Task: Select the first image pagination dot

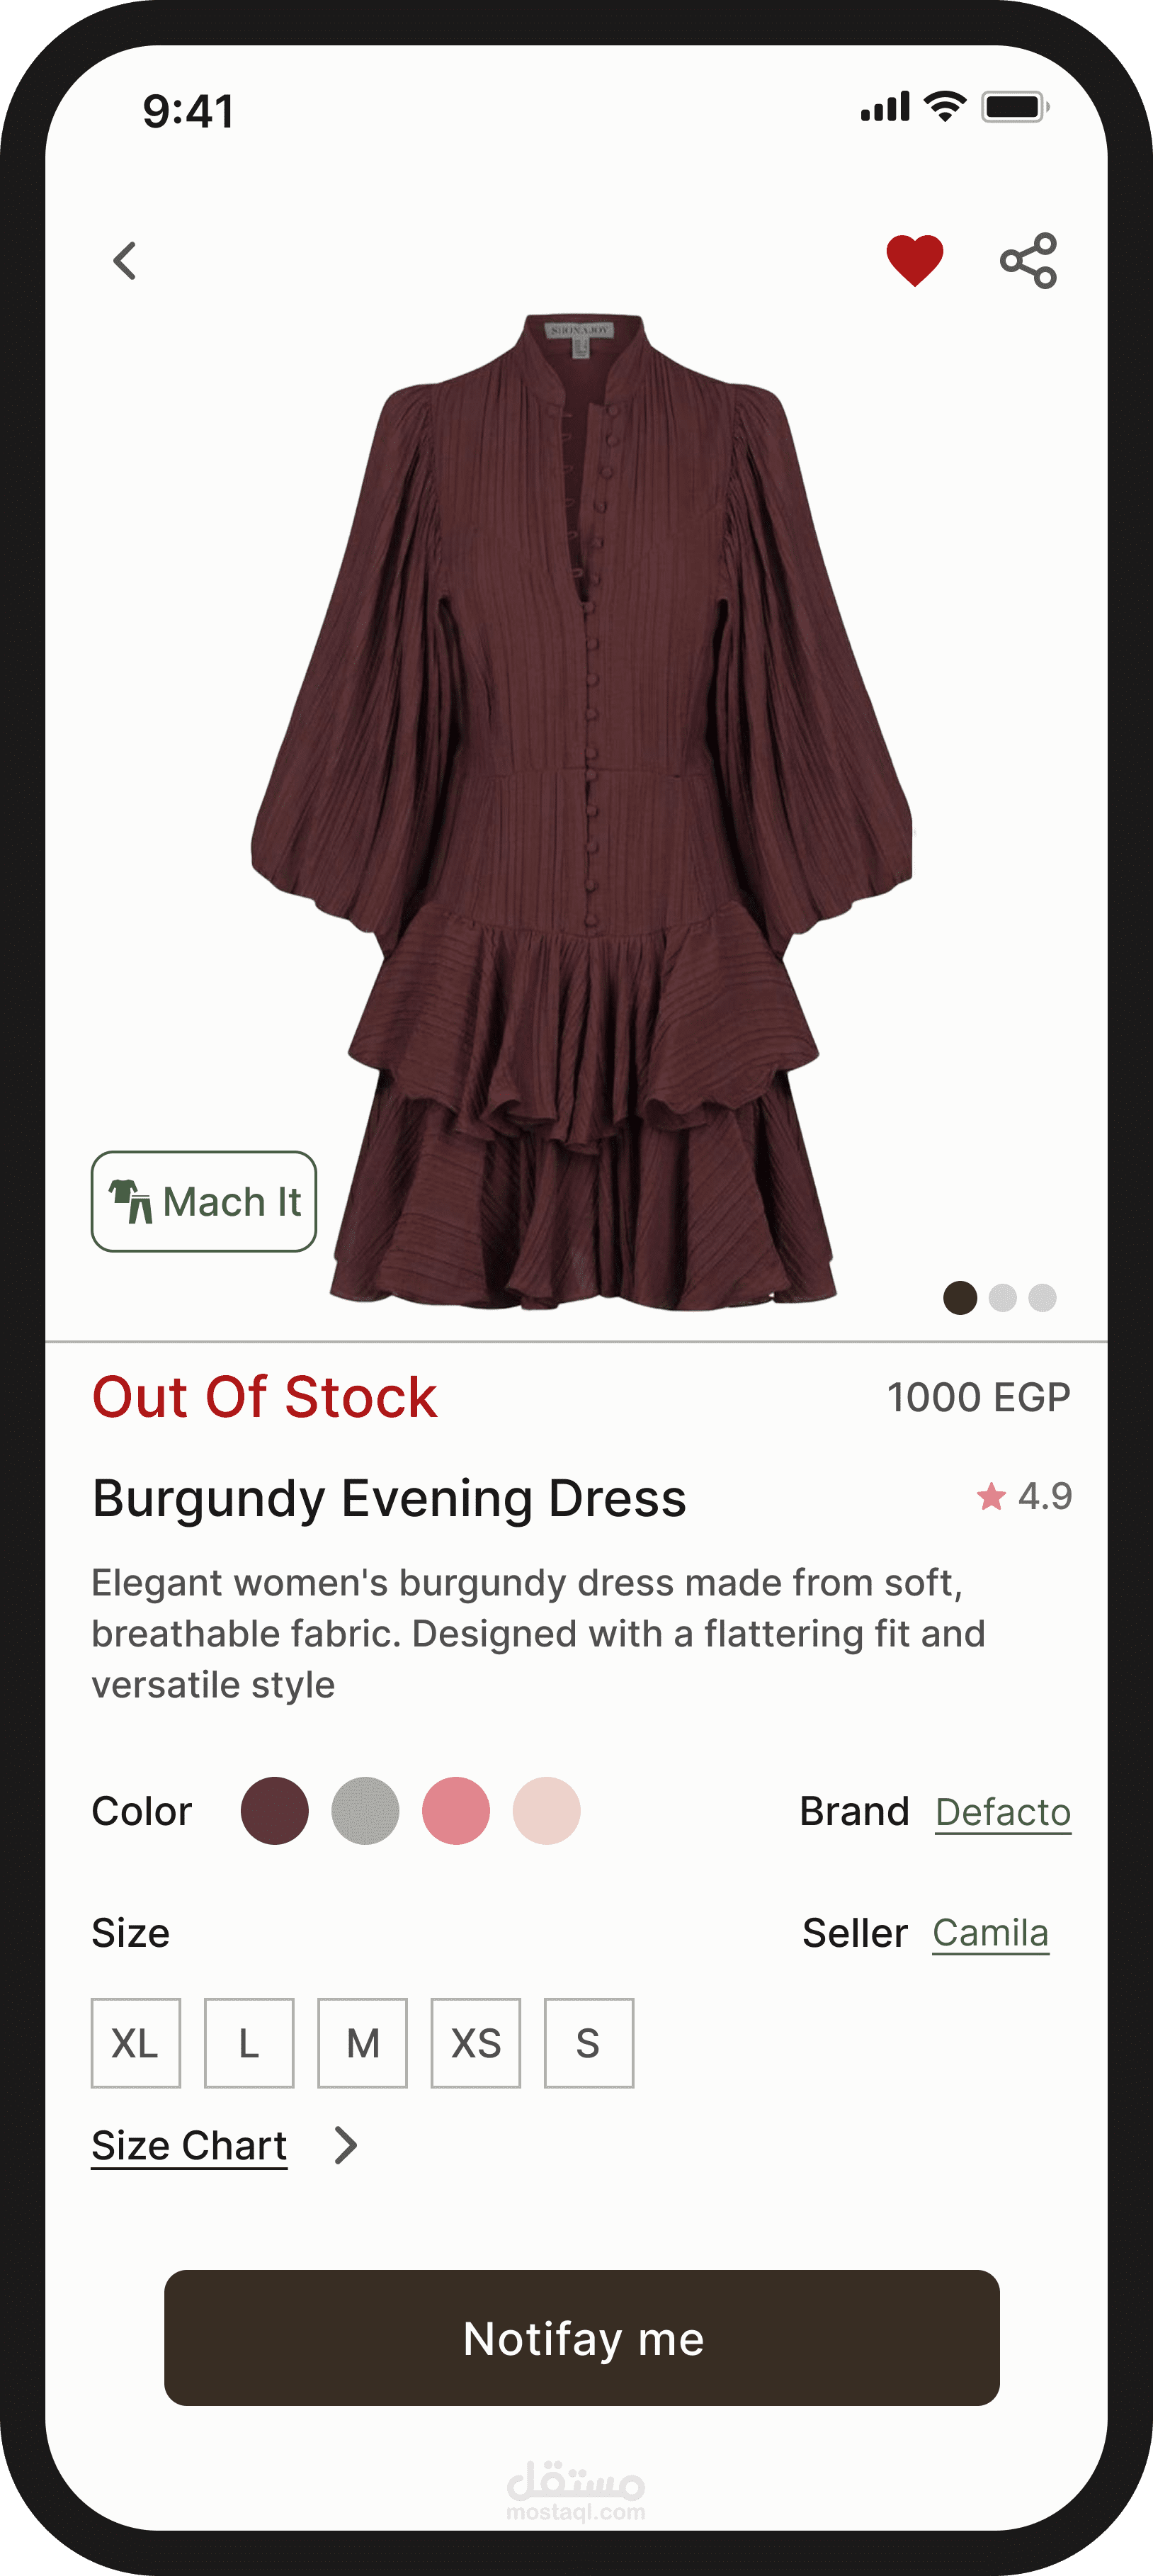Action: [x=960, y=1297]
